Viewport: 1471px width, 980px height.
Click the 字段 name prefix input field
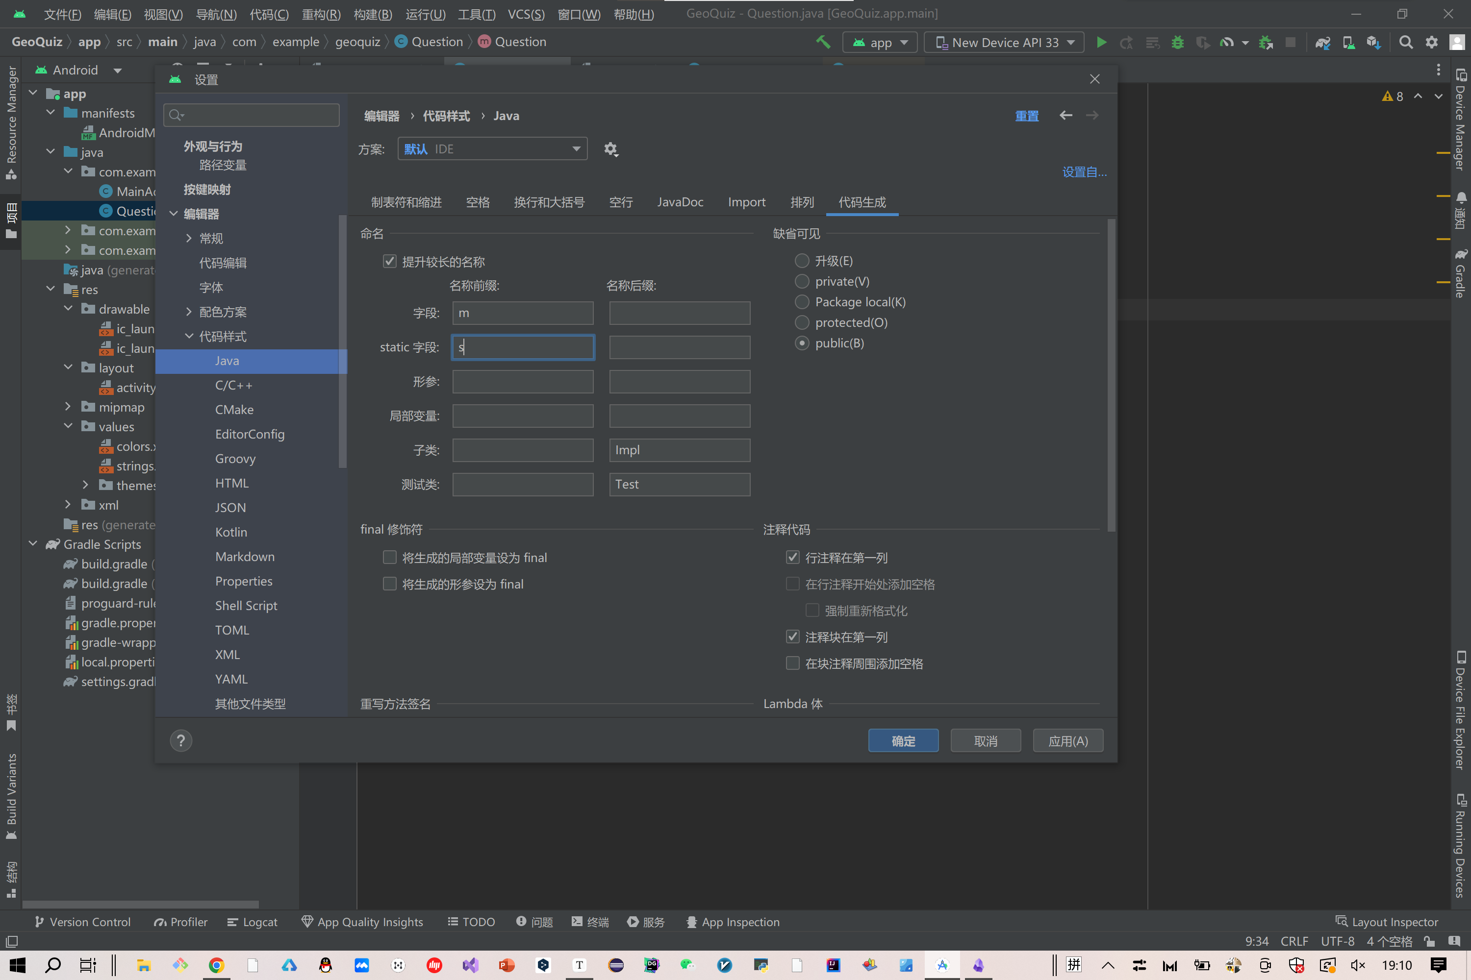click(x=522, y=313)
